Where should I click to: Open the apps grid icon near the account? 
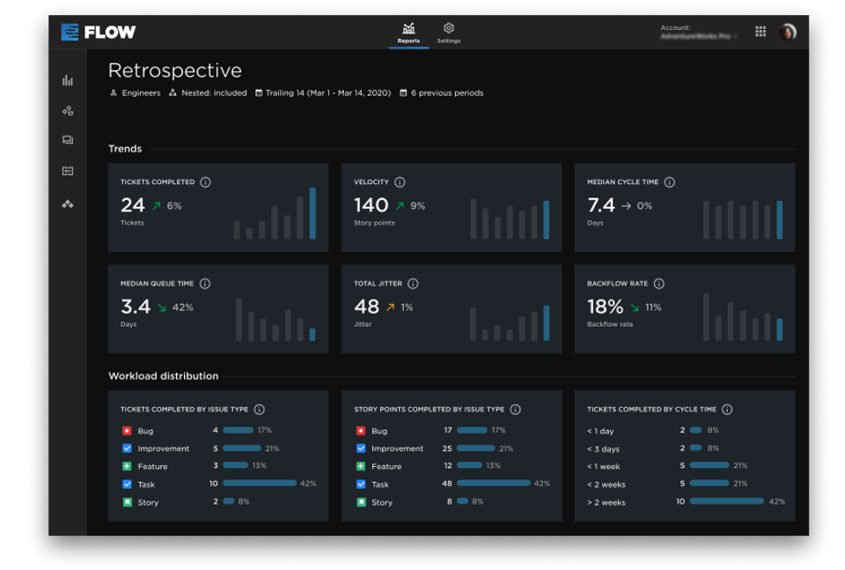(760, 31)
